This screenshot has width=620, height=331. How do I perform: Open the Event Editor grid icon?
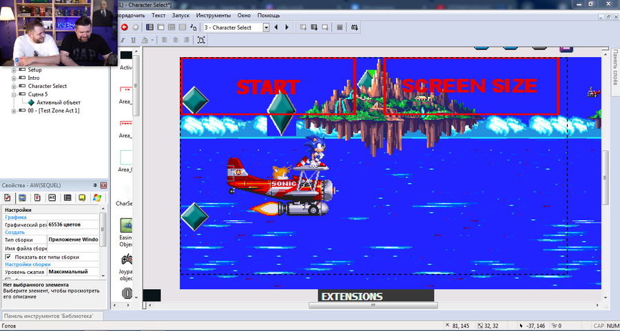(x=172, y=28)
